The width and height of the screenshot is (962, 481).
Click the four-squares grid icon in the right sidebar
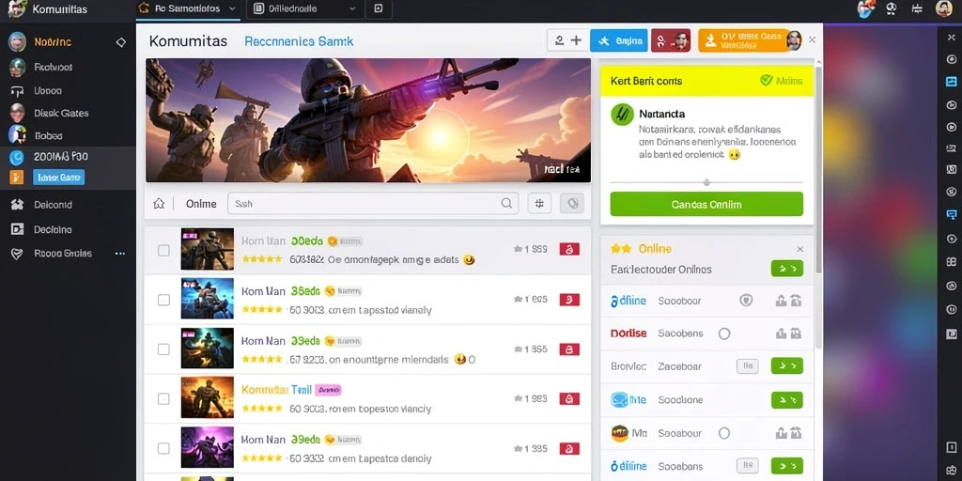pos(952,262)
